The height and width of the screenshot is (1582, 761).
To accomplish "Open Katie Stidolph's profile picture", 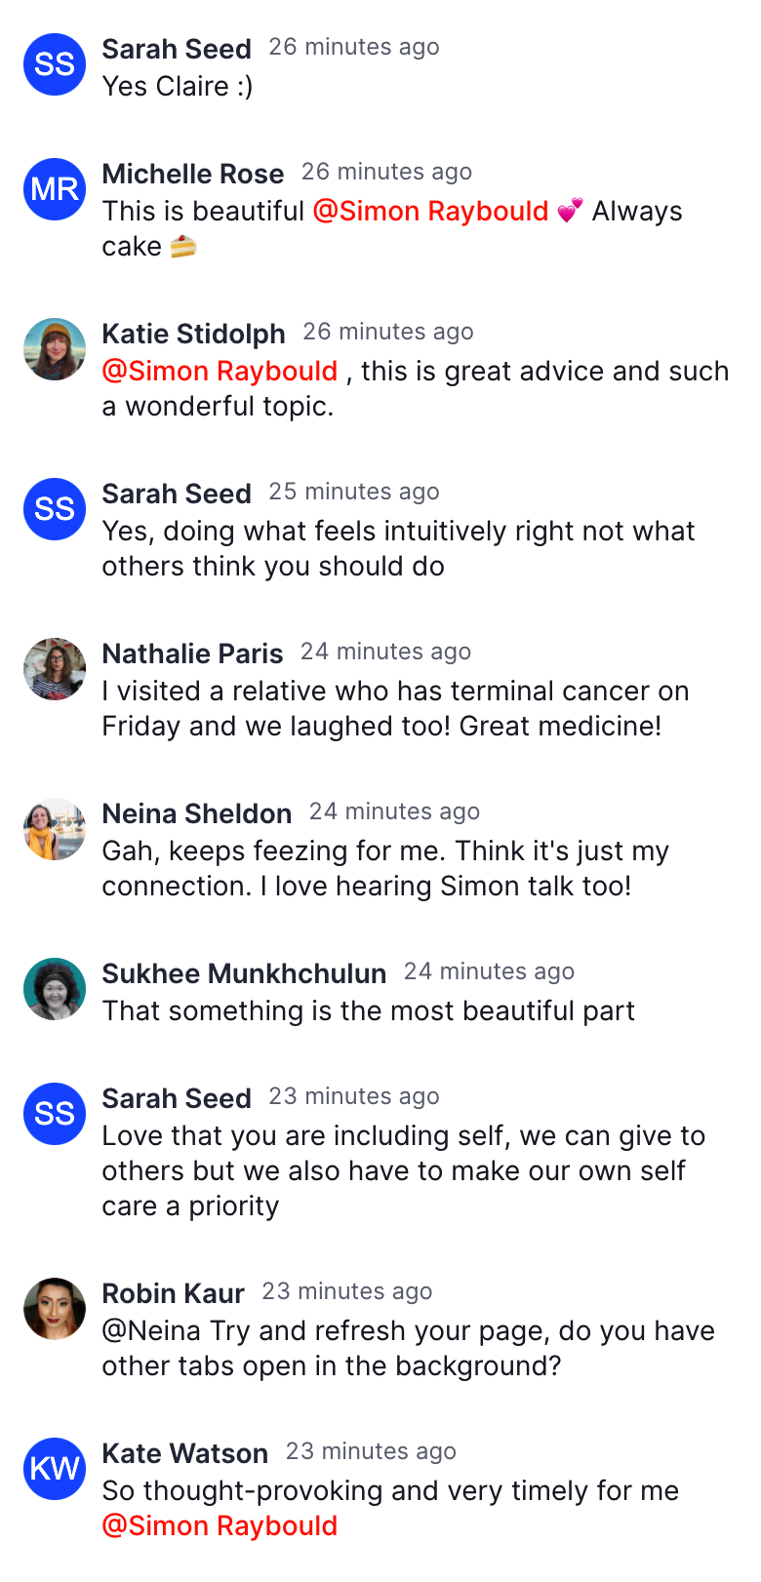I will pyautogui.click(x=55, y=349).
